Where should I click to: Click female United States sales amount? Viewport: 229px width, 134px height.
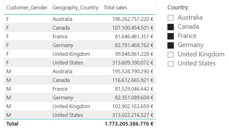133,63
